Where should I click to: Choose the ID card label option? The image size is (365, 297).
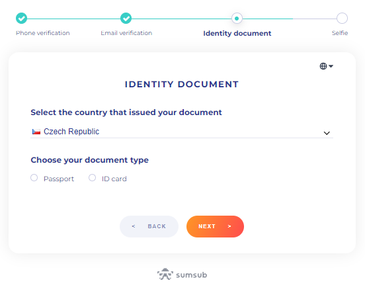pyautogui.click(x=114, y=179)
